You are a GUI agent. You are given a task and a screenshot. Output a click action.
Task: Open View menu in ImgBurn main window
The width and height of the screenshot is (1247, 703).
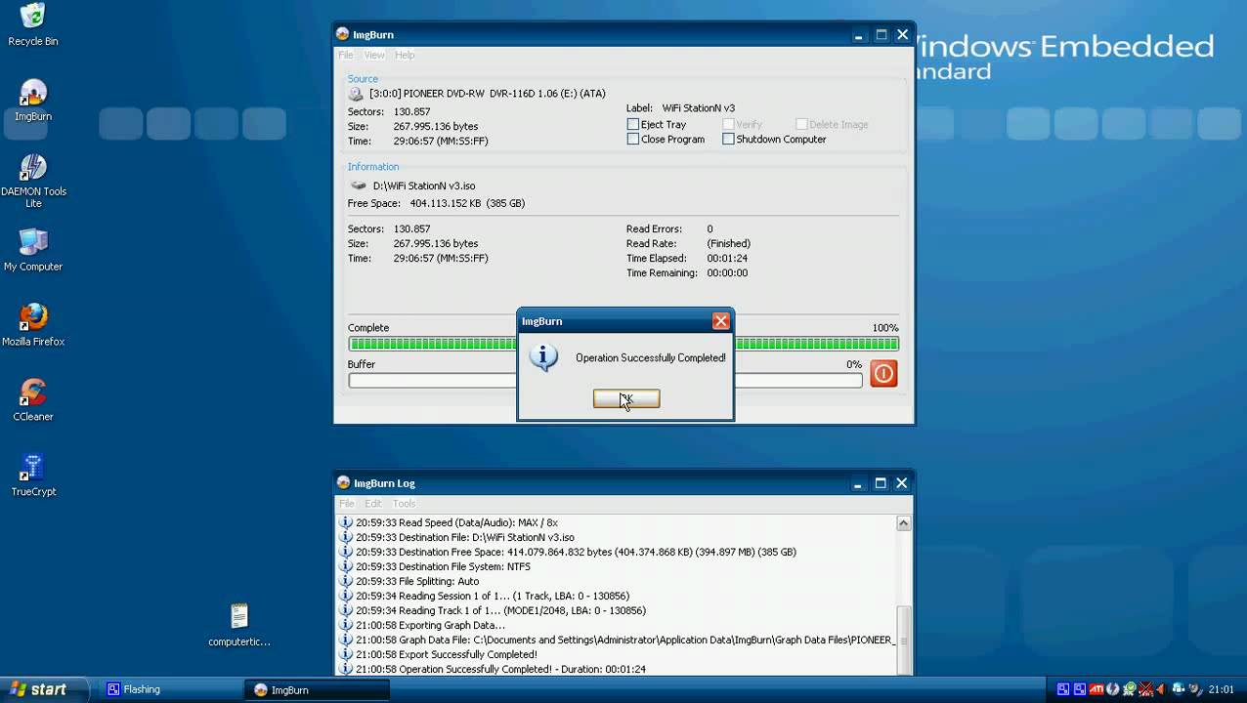coord(374,55)
